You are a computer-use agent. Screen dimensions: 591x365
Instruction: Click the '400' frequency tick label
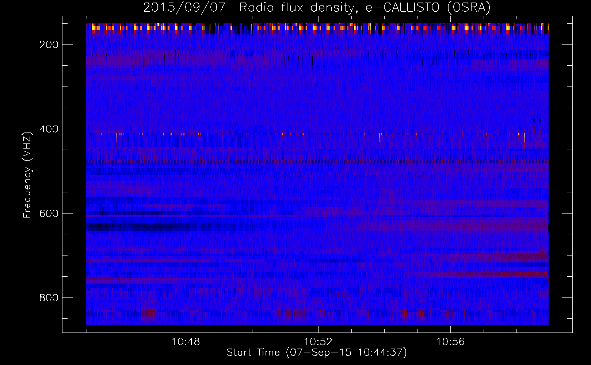(x=49, y=129)
